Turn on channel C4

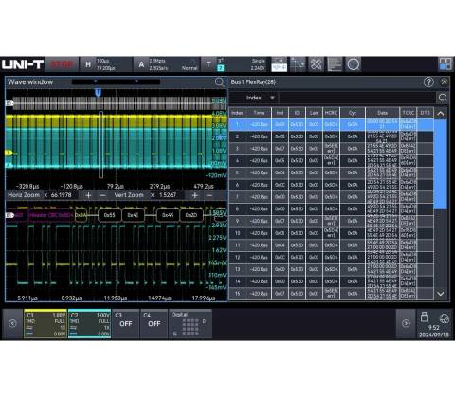tap(154, 324)
